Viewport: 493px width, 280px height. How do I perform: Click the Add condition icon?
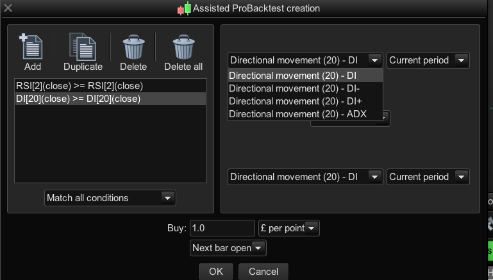[x=32, y=47]
